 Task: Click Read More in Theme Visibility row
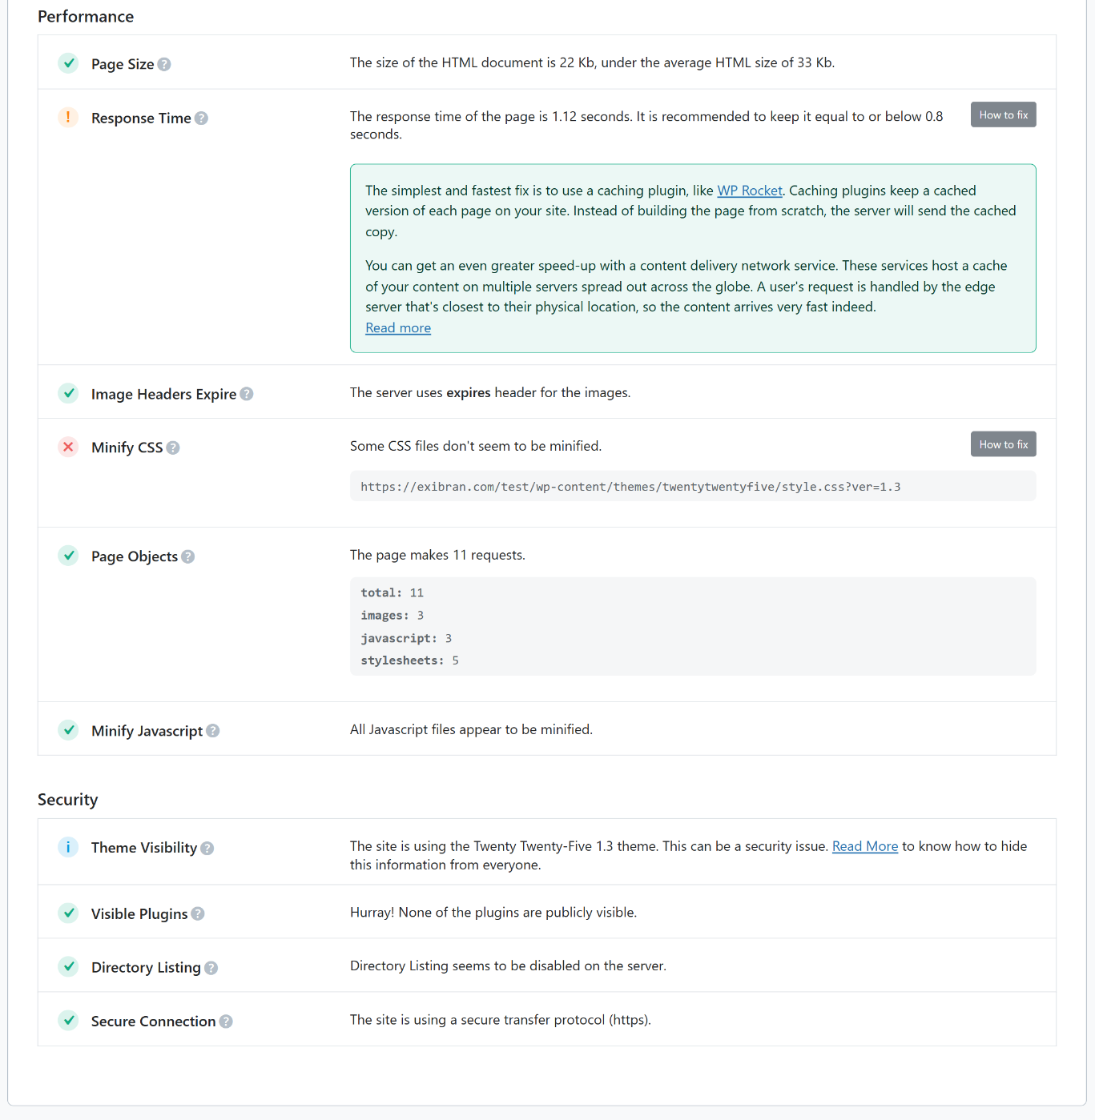coord(864,846)
